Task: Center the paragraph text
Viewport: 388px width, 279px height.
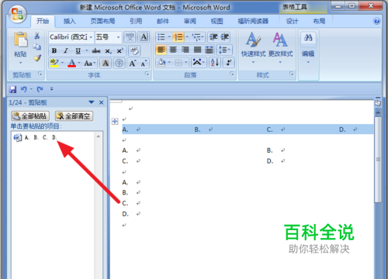Action: 173,50
